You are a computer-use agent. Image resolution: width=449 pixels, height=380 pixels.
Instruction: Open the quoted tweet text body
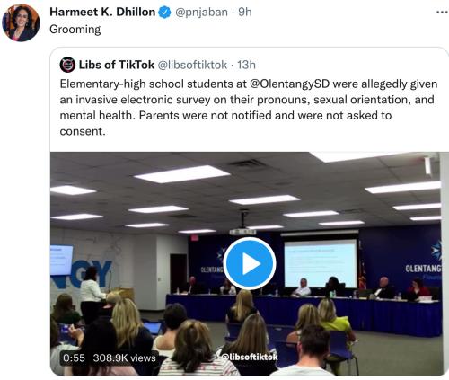coord(249,108)
